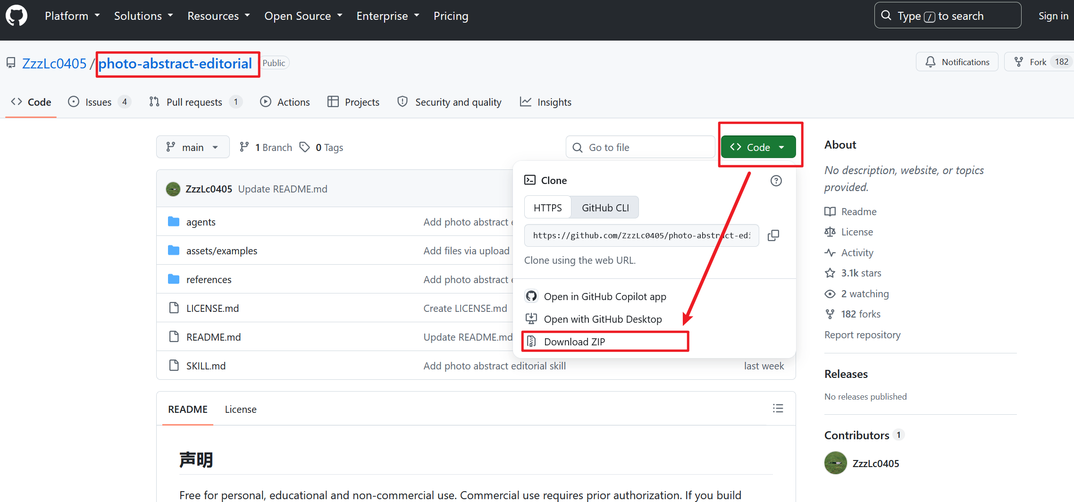Screen dimensions: 1074x502
Task: Choose Open with GitHub Desktop
Action: click(x=603, y=319)
